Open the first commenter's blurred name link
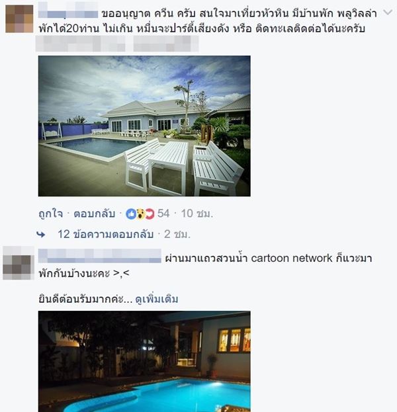 click(68, 11)
